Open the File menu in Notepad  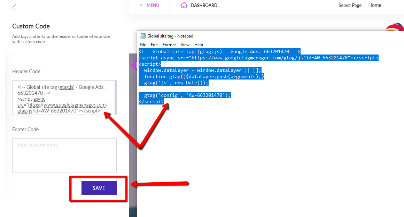143,45
